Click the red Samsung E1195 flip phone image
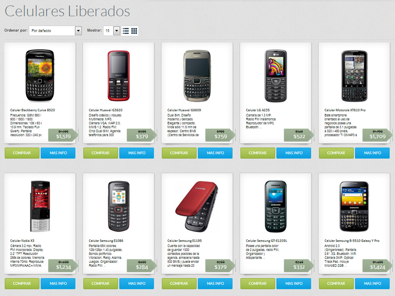Viewport: 395px width, 296px height. point(197,206)
